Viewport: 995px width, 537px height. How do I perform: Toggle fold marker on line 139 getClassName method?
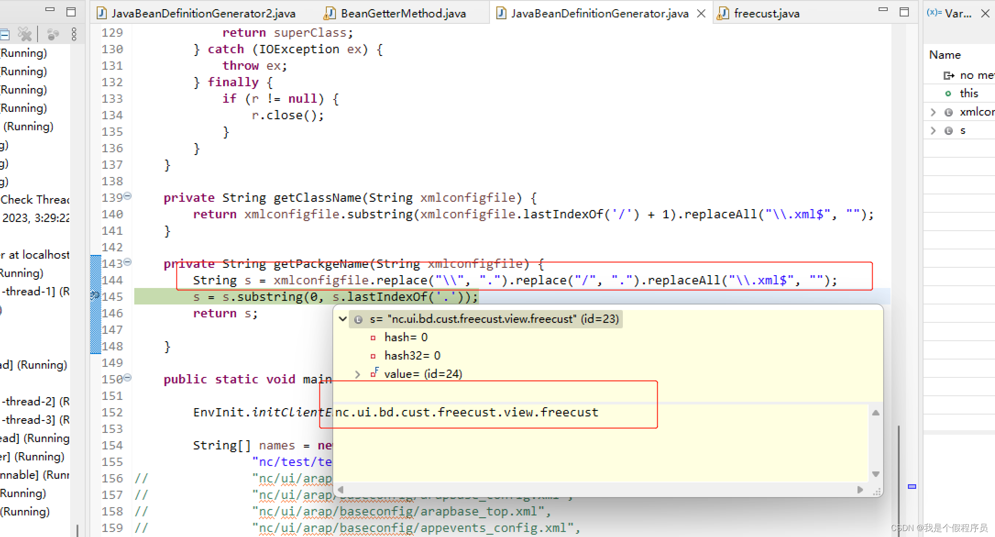tap(128, 196)
